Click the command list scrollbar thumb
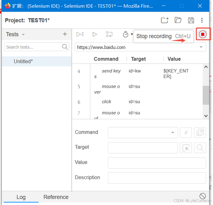Screen dimensions: 213x205 tap(206, 95)
